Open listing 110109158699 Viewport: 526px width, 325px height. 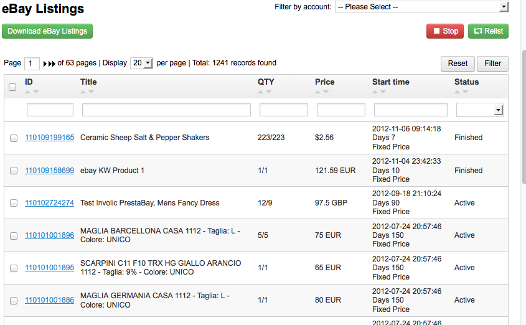tap(49, 171)
